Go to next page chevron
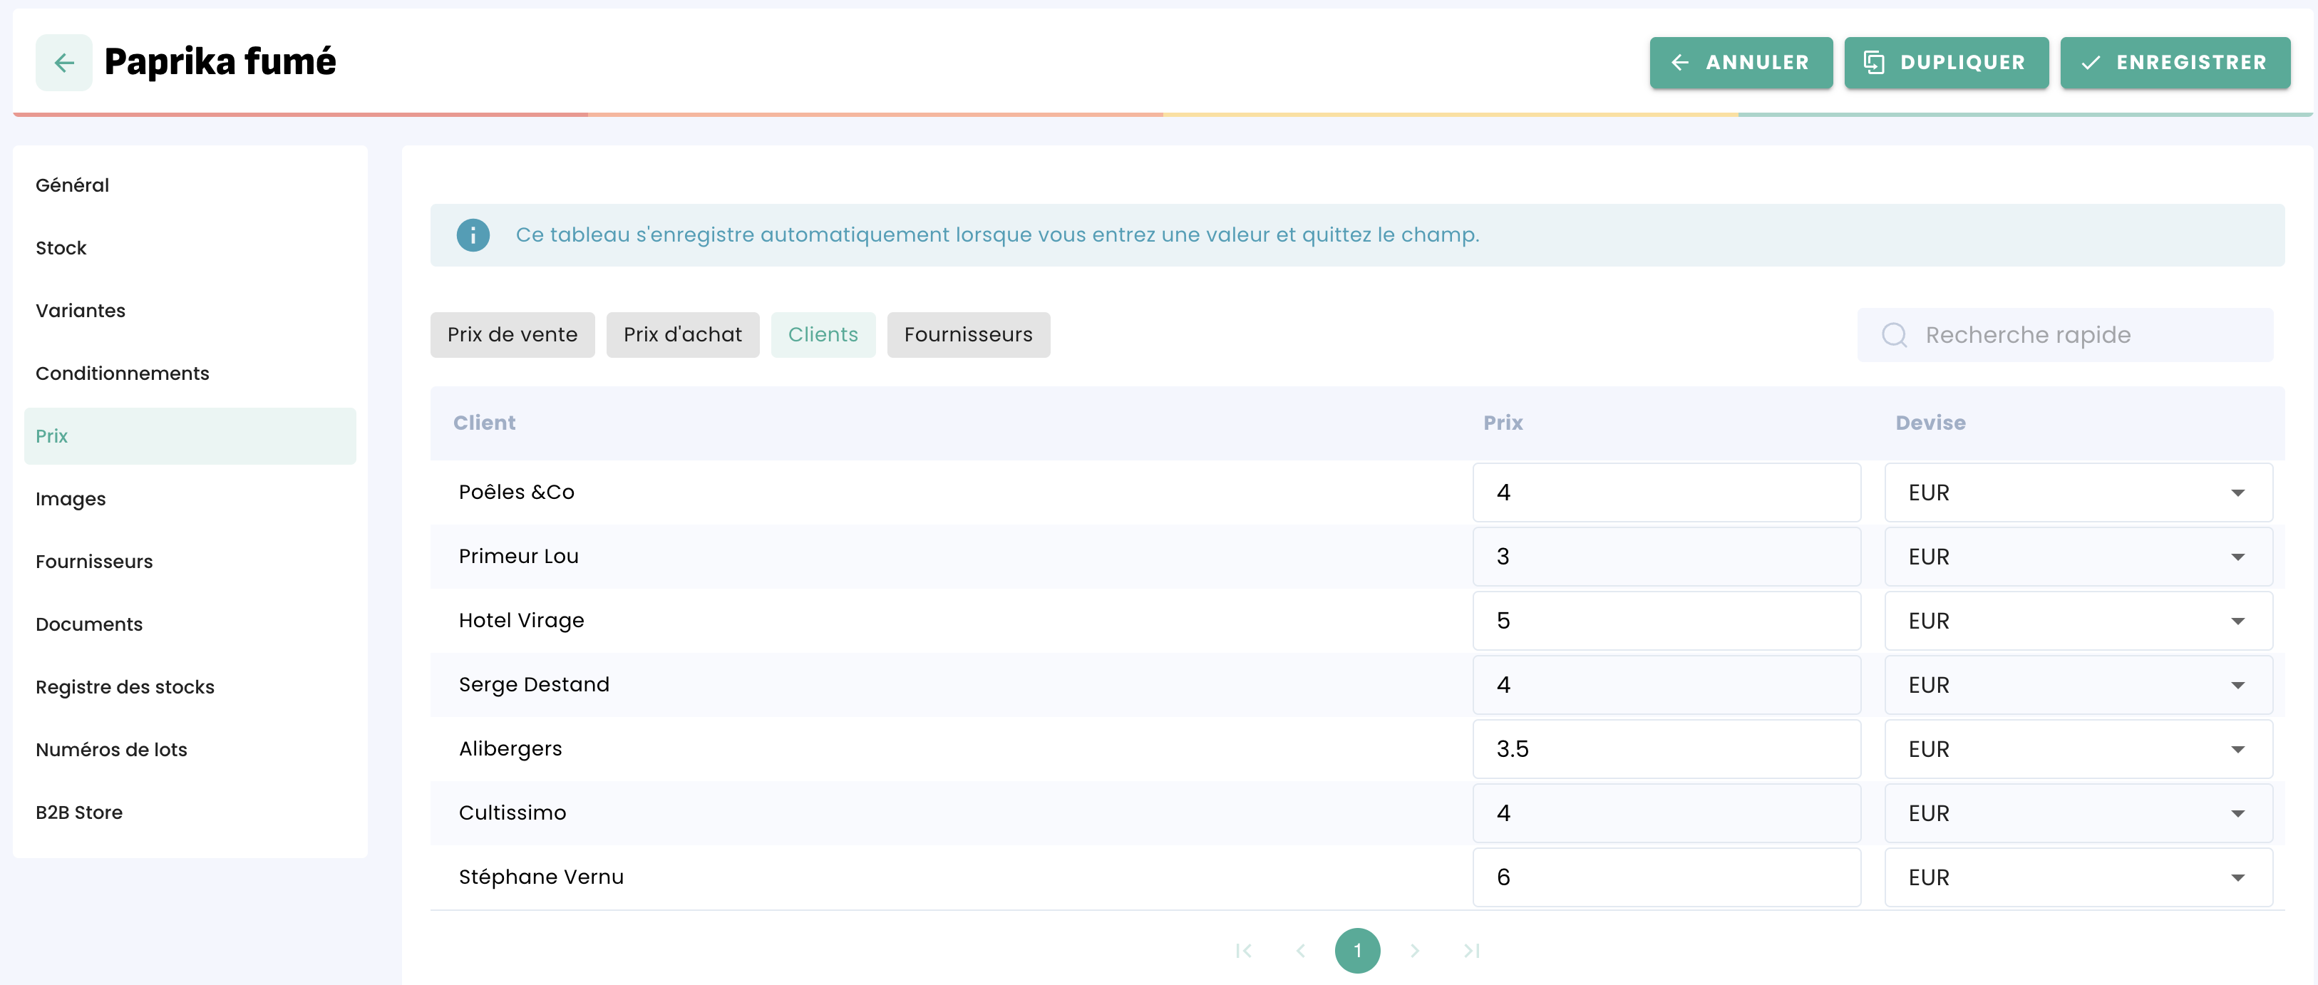Image resolution: width=2318 pixels, height=985 pixels. pos(1415,951)
